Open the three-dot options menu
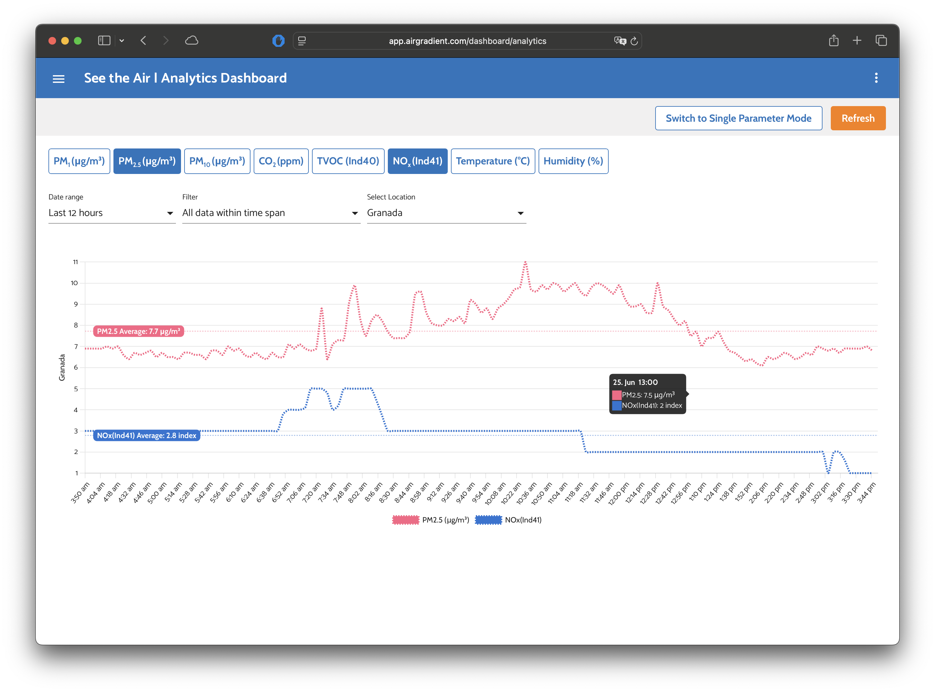Image resolution: width=935 pixels, height=692 pixels. 876,78
